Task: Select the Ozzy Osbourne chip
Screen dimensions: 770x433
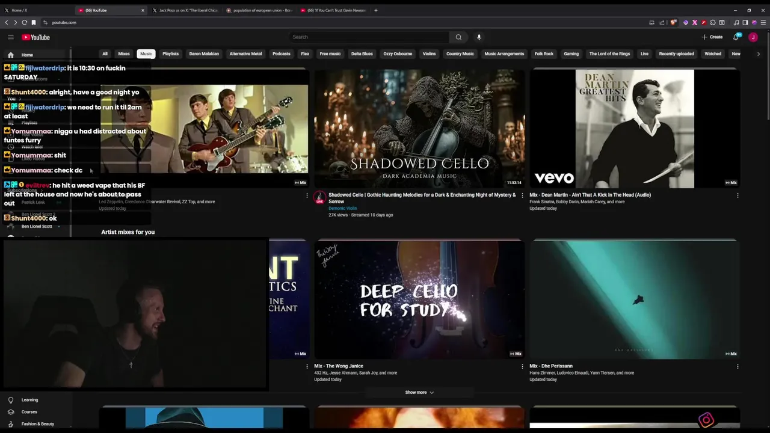Action: [398, 54]
